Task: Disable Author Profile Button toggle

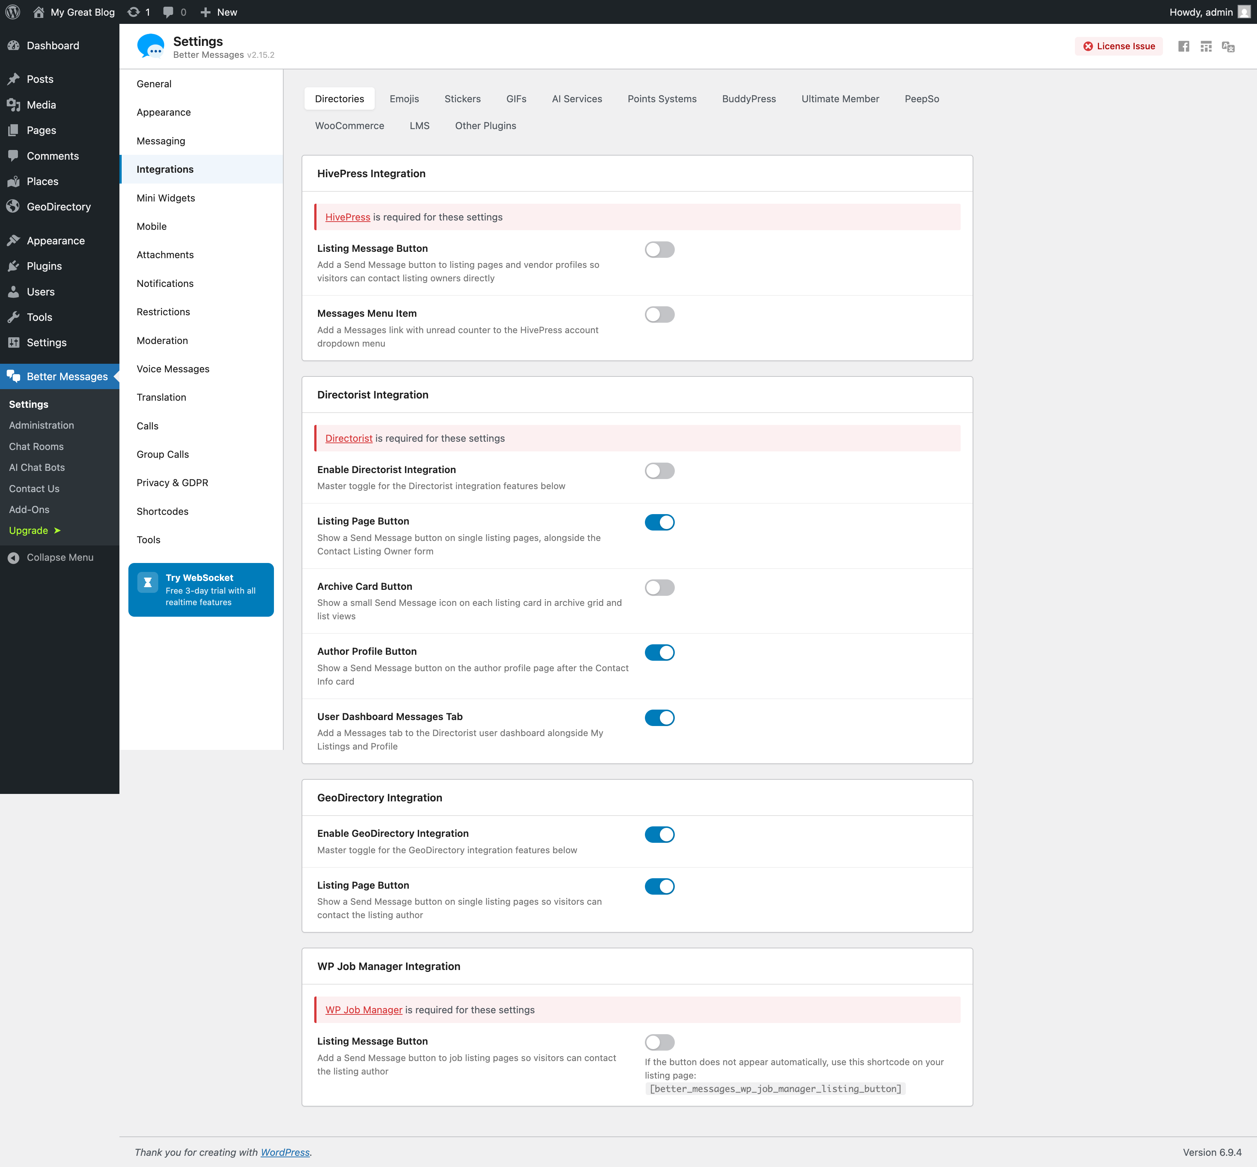Action: click(659, 652)
